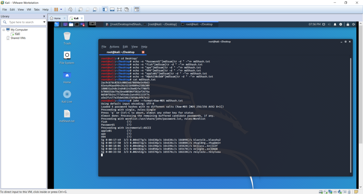
Task: Select Kali in the library tree
Action: point(17,34)
